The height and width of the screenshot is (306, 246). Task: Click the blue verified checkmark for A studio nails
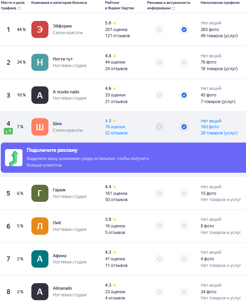[184, 95]
